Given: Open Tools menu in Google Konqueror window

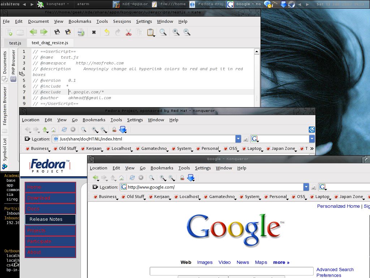Looking at the screenshot, I should coord(184,168).
